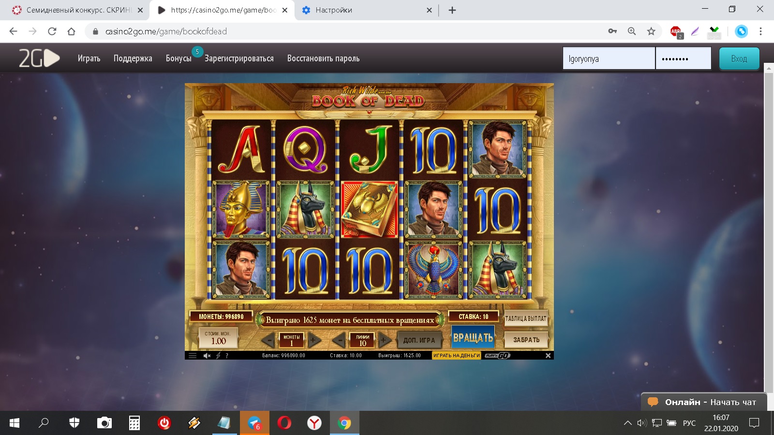774x435 pixels.
Task: Spin the reels with Вращать
Action: (x=473, y=337)
